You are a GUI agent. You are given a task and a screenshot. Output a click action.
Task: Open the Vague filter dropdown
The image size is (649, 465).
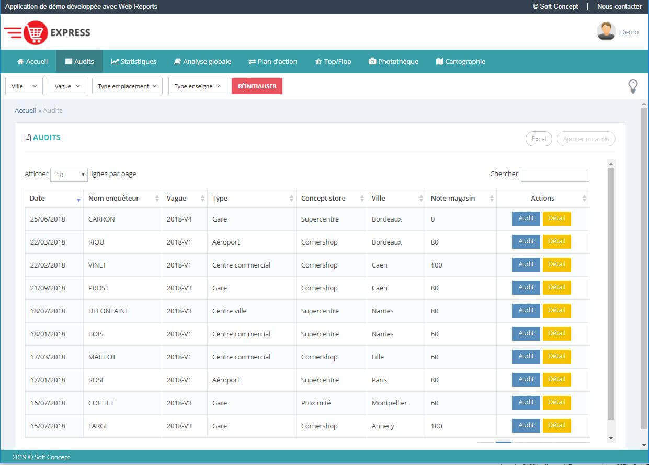pos(67,86)
